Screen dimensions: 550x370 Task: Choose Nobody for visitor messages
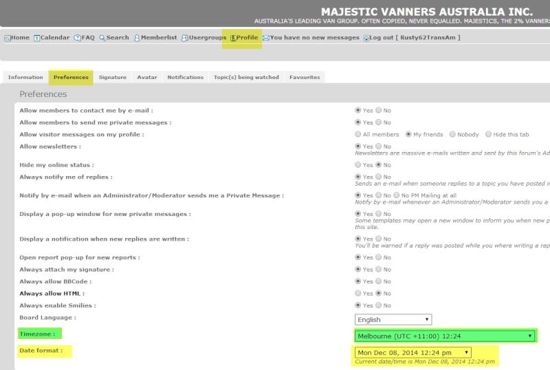[452, 134]
